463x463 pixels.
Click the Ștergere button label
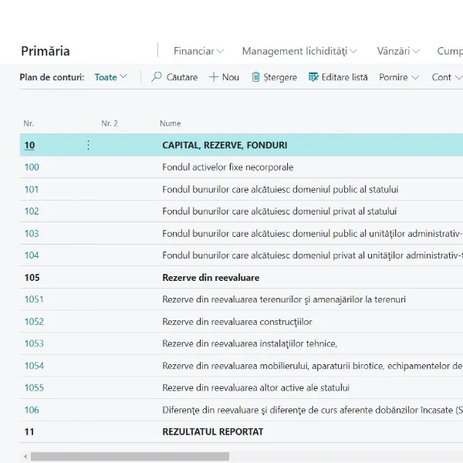pos(280,77)
